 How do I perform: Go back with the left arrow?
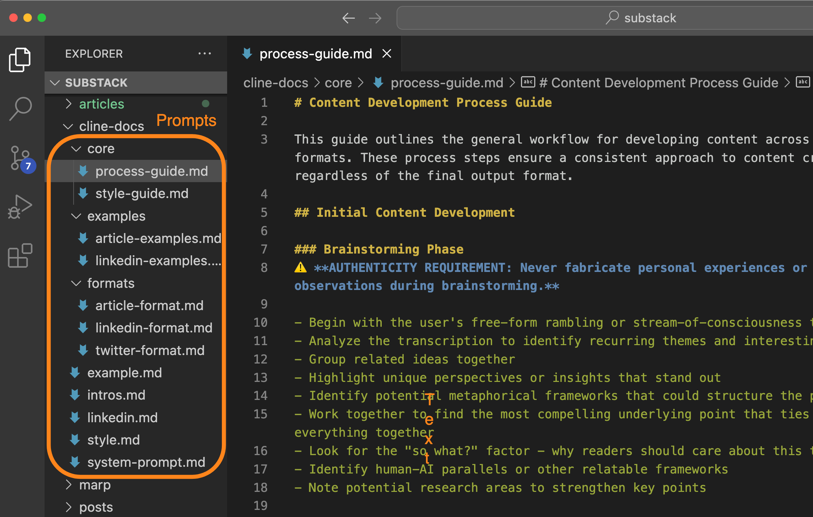click(348, 18)
